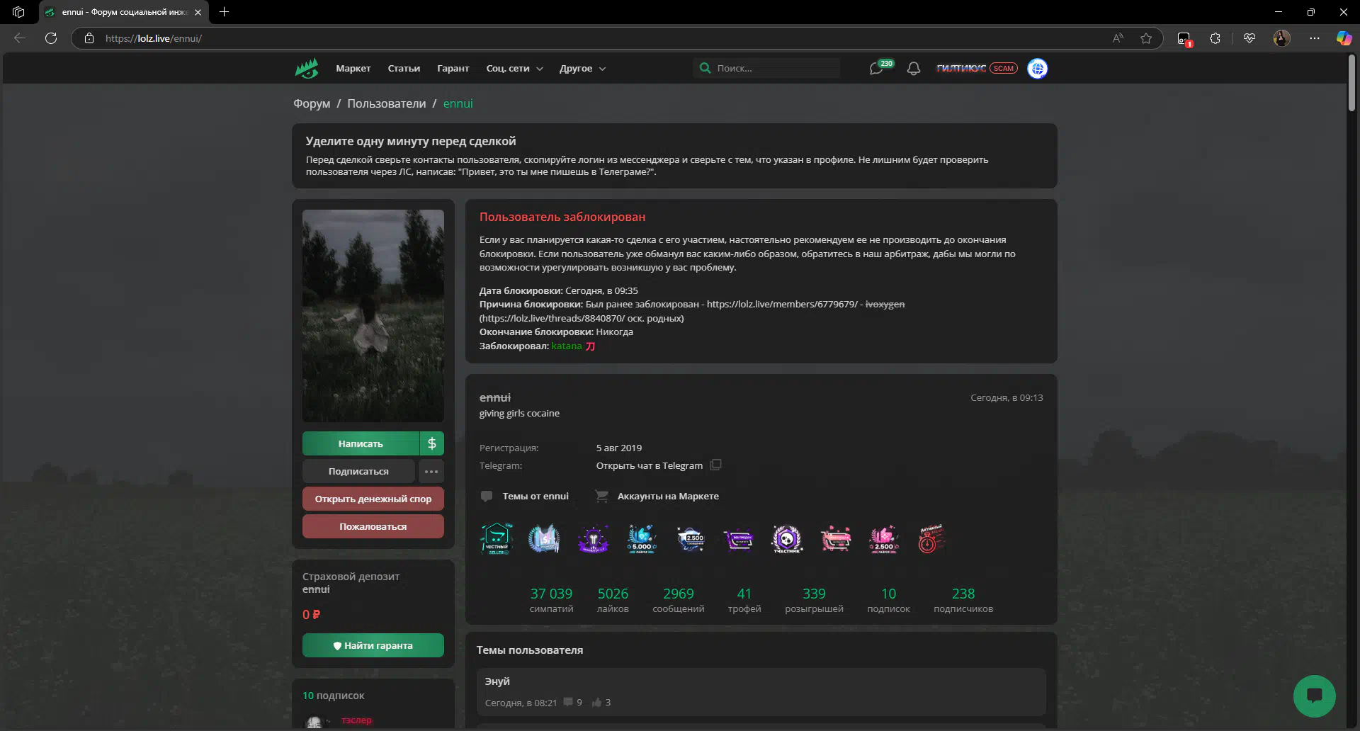Click the dollar transfer button beside Написать
Screen dimensions: 1360x731
(x=432, y=443)
